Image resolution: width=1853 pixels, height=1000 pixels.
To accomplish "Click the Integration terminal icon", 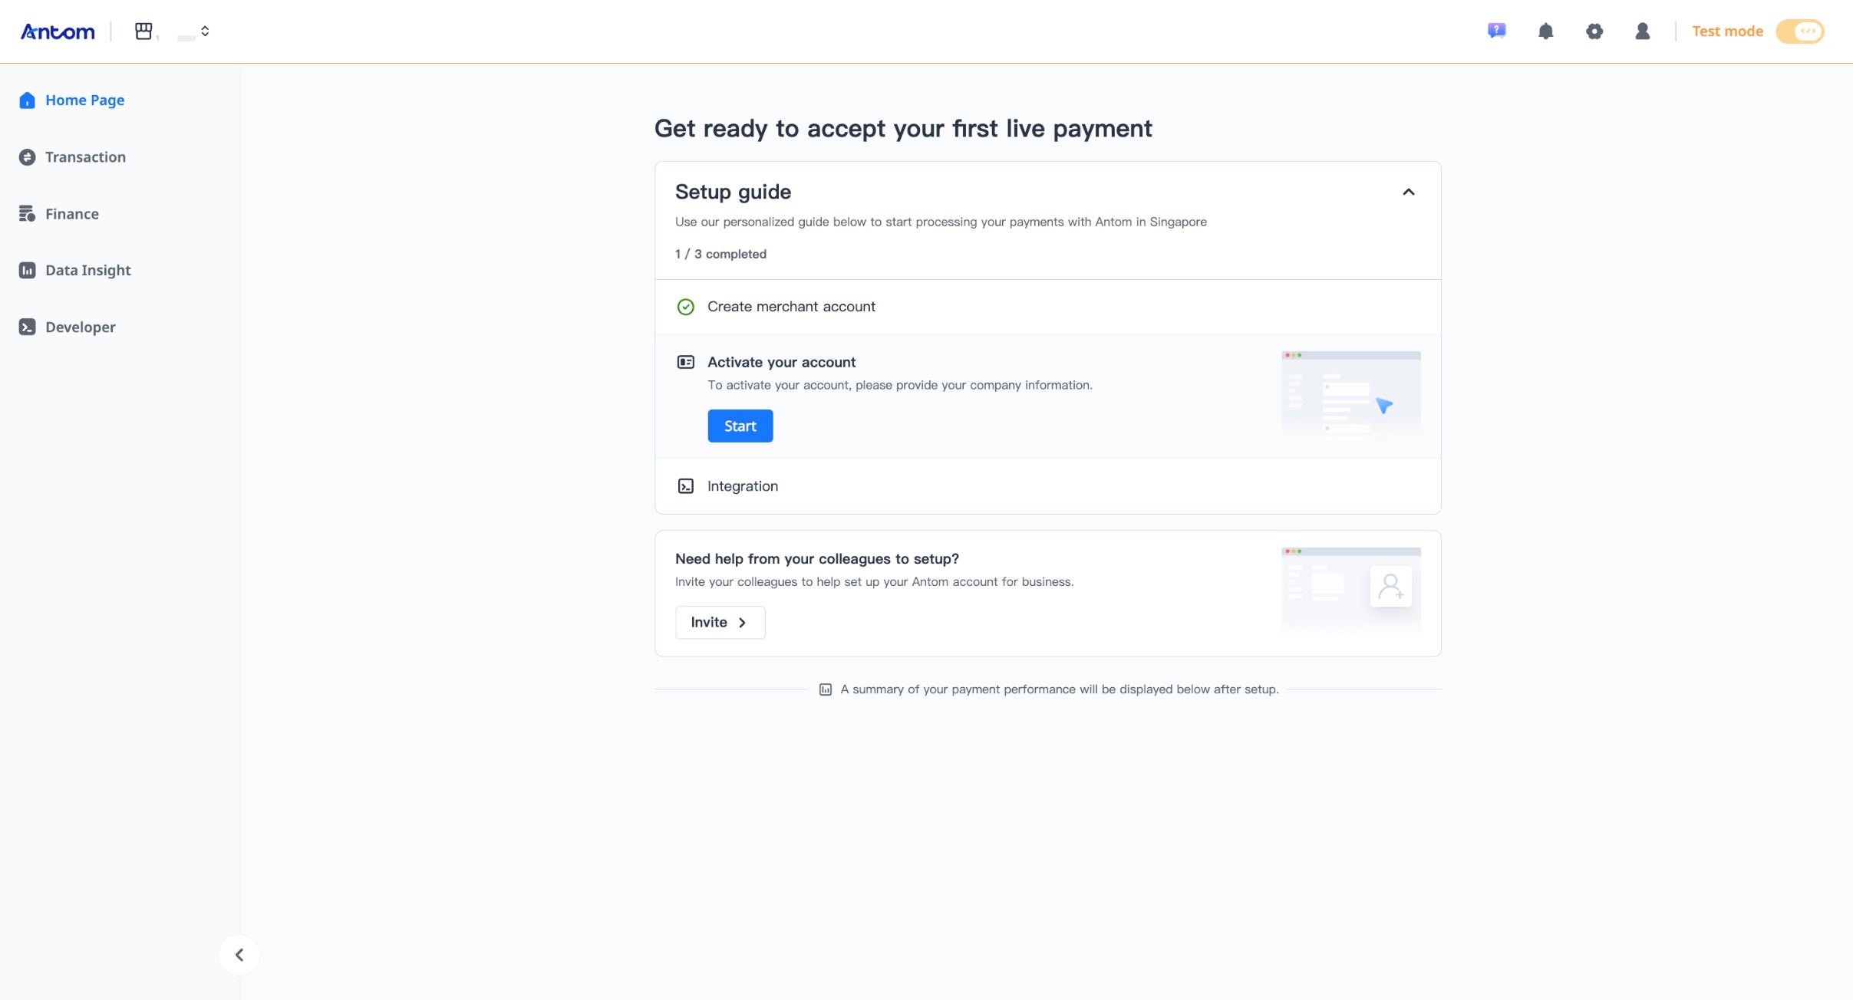I will (685, 486).
